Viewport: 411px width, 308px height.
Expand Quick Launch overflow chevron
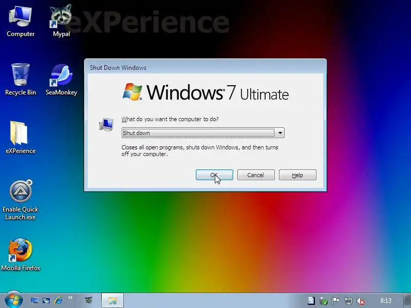(x=70, y=298)
